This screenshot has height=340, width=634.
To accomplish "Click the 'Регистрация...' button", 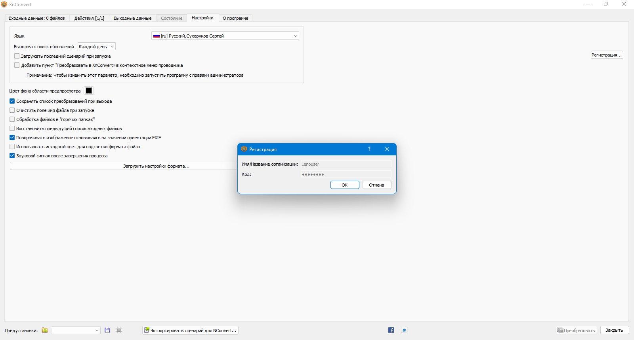I will (x=607, y=55).
